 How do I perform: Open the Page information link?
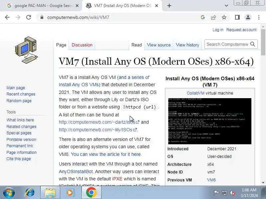21,153
